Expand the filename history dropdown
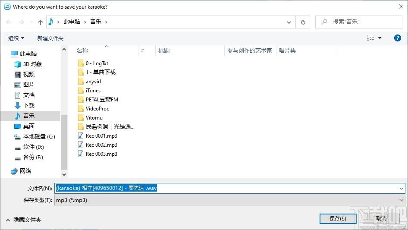Image resolution: width=408 pixels, height=230 pixels. click(401, 188)
